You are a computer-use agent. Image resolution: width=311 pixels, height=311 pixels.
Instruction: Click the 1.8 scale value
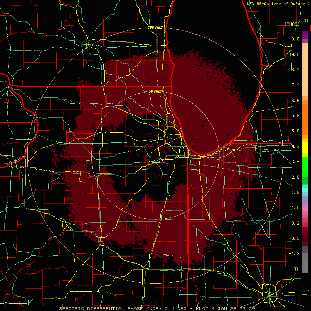(295, 192)
